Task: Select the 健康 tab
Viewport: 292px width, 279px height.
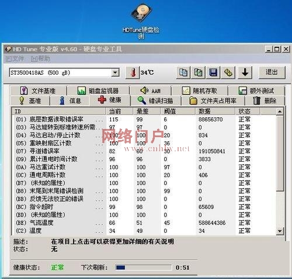Action: (110, 100)
